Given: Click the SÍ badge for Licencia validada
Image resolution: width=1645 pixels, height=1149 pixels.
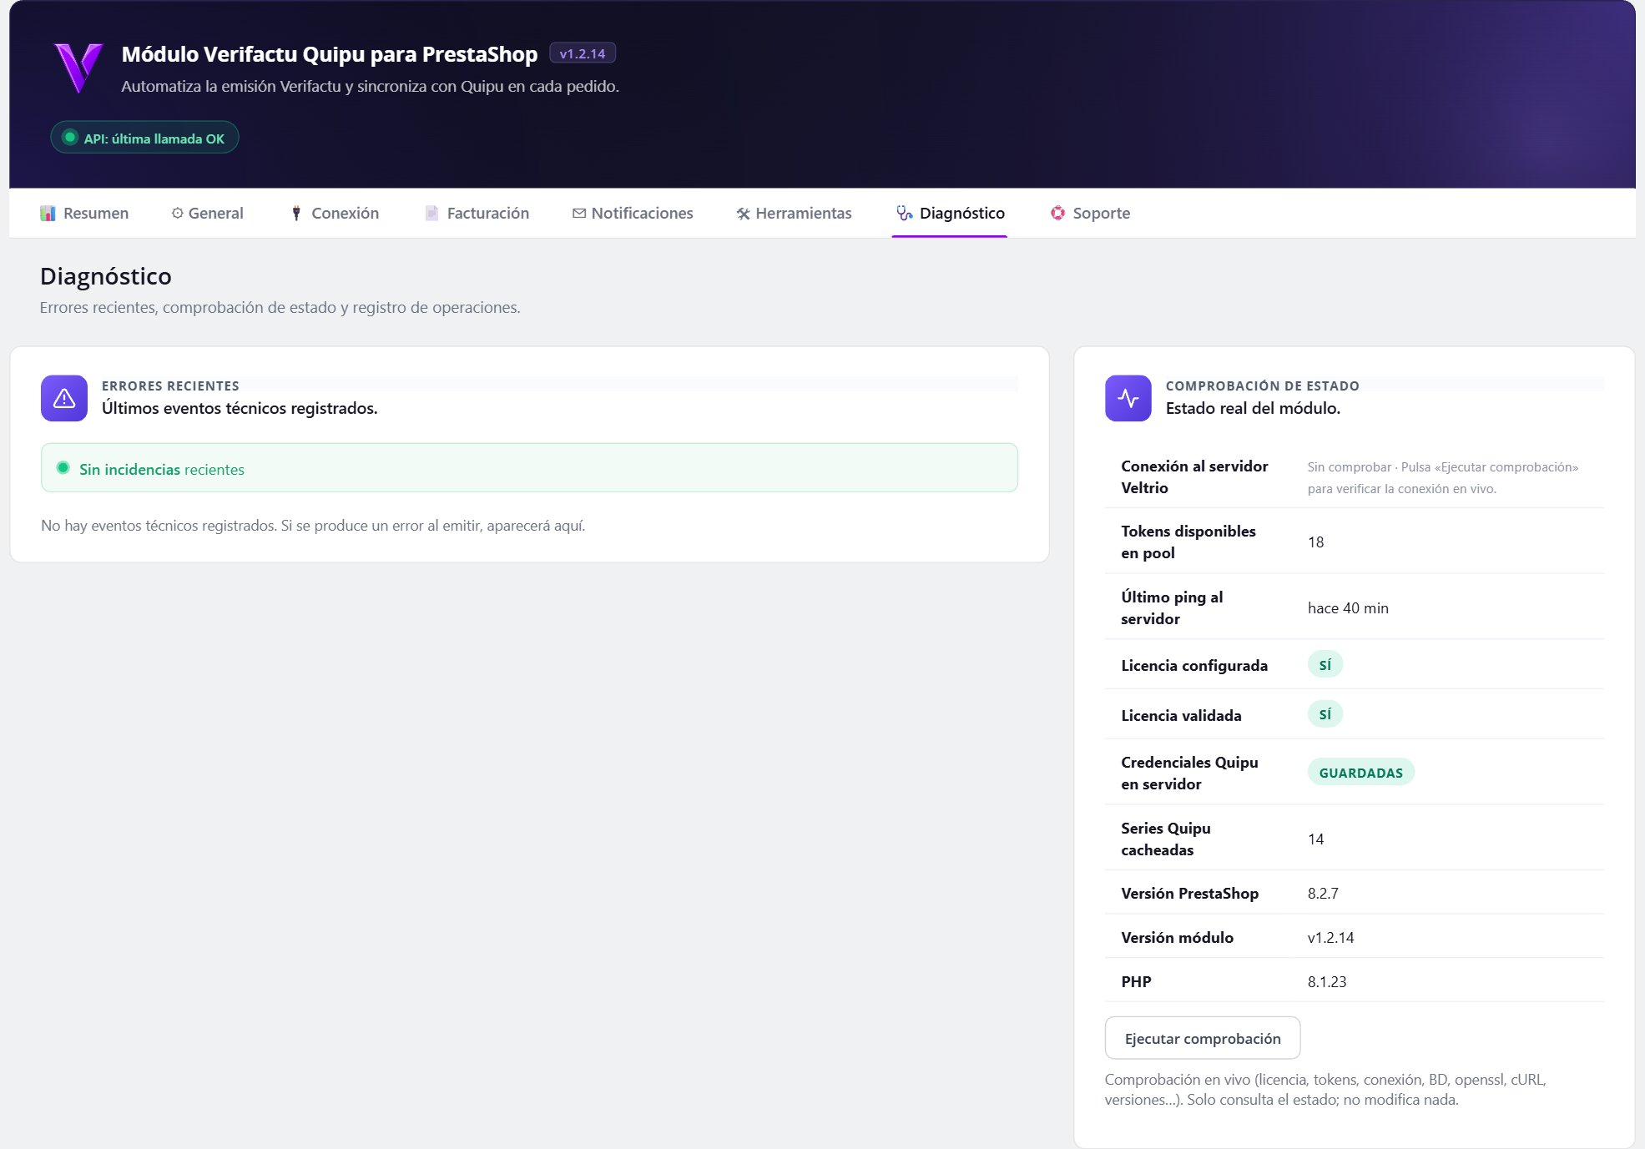Looking at the screenshot, I should [1325, 715].
